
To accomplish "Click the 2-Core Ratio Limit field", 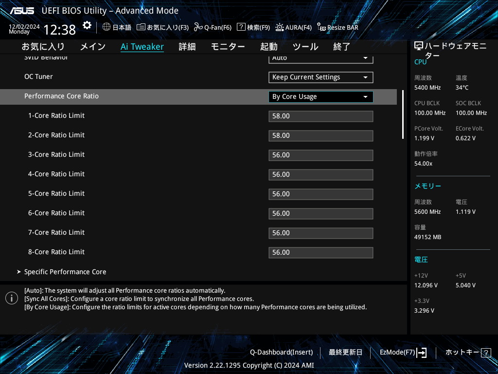I will (x=321, y=136).
